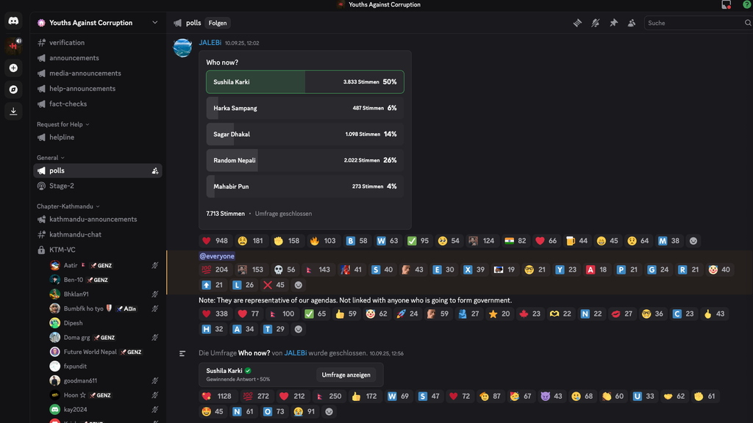Click the Suche search field
The height and width of the screenshot is (423, 753).
click(x=693, y=23)
